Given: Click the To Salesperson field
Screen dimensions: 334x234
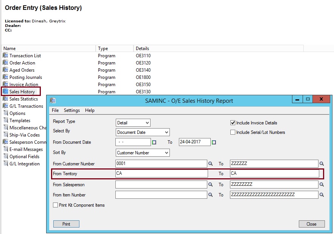Looking at the screenshot, I should tap(274, 184).
